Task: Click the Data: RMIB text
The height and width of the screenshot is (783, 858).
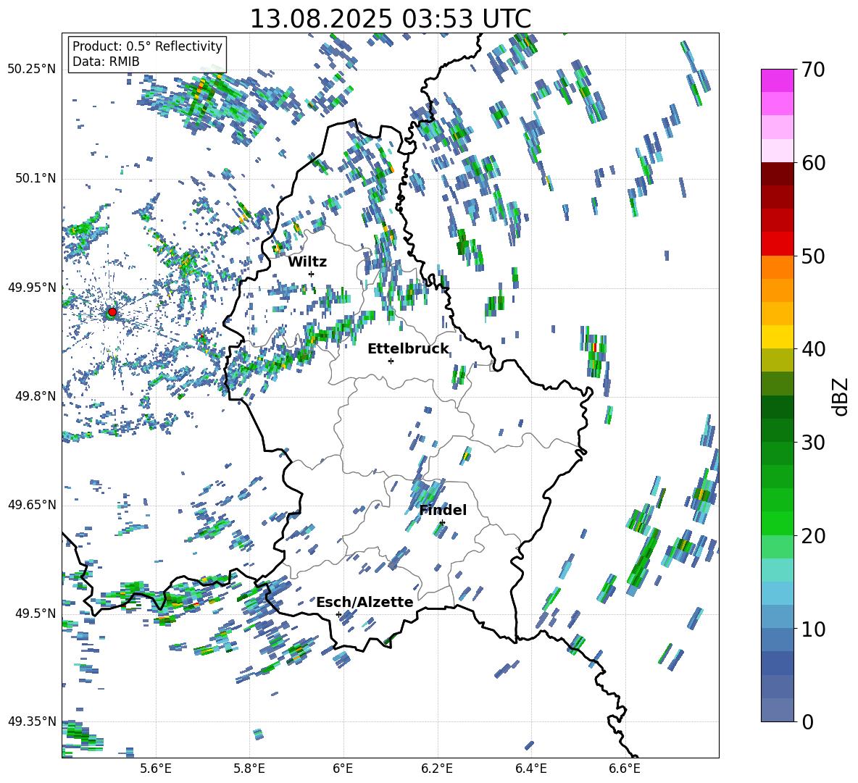Action: point(106,62)
